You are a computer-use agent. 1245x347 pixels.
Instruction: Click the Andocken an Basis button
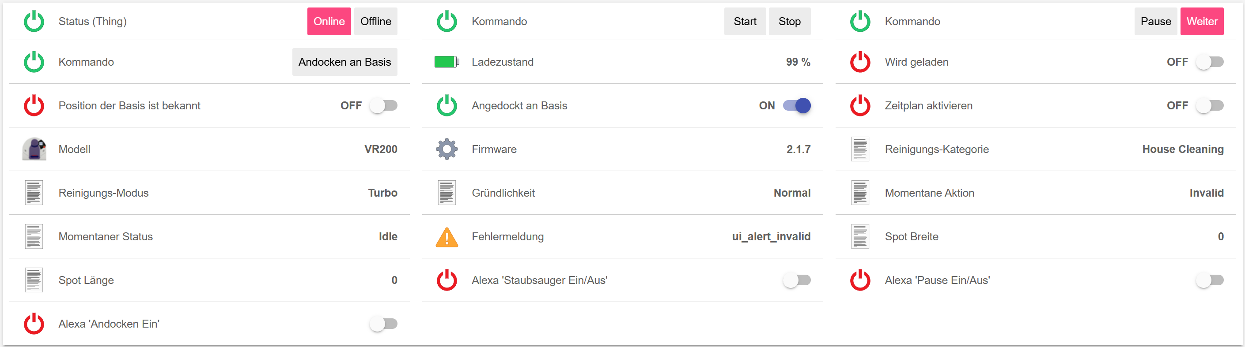tap(344, 62)
